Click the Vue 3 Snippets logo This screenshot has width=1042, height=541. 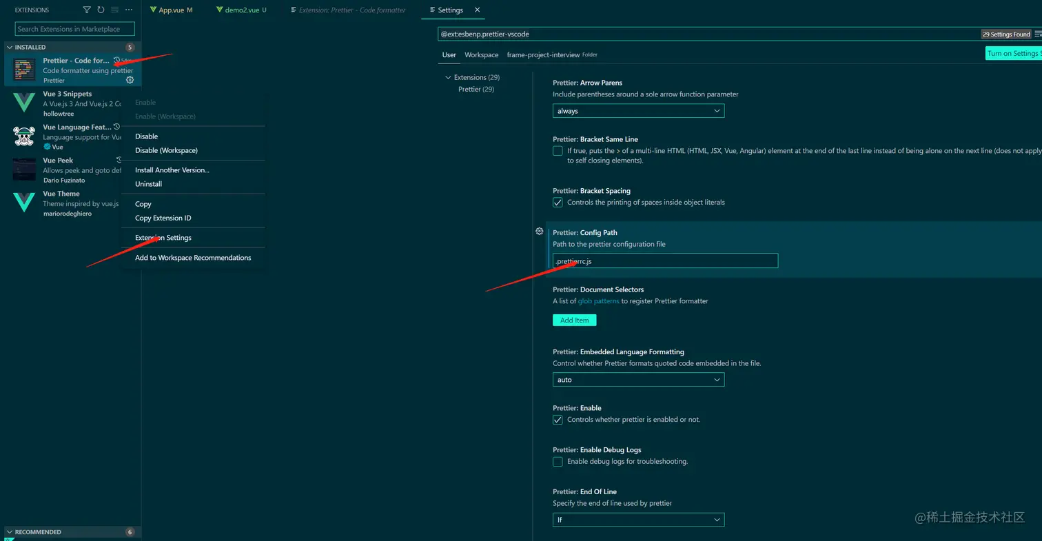pyautogui.click(x=24, y=103)
